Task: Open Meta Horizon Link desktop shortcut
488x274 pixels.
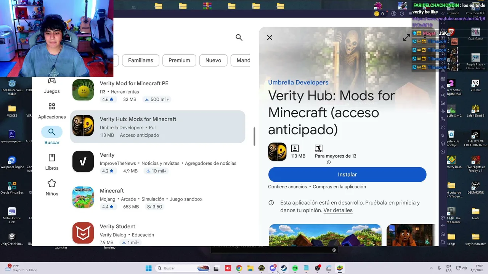Action: coord(12,215)
